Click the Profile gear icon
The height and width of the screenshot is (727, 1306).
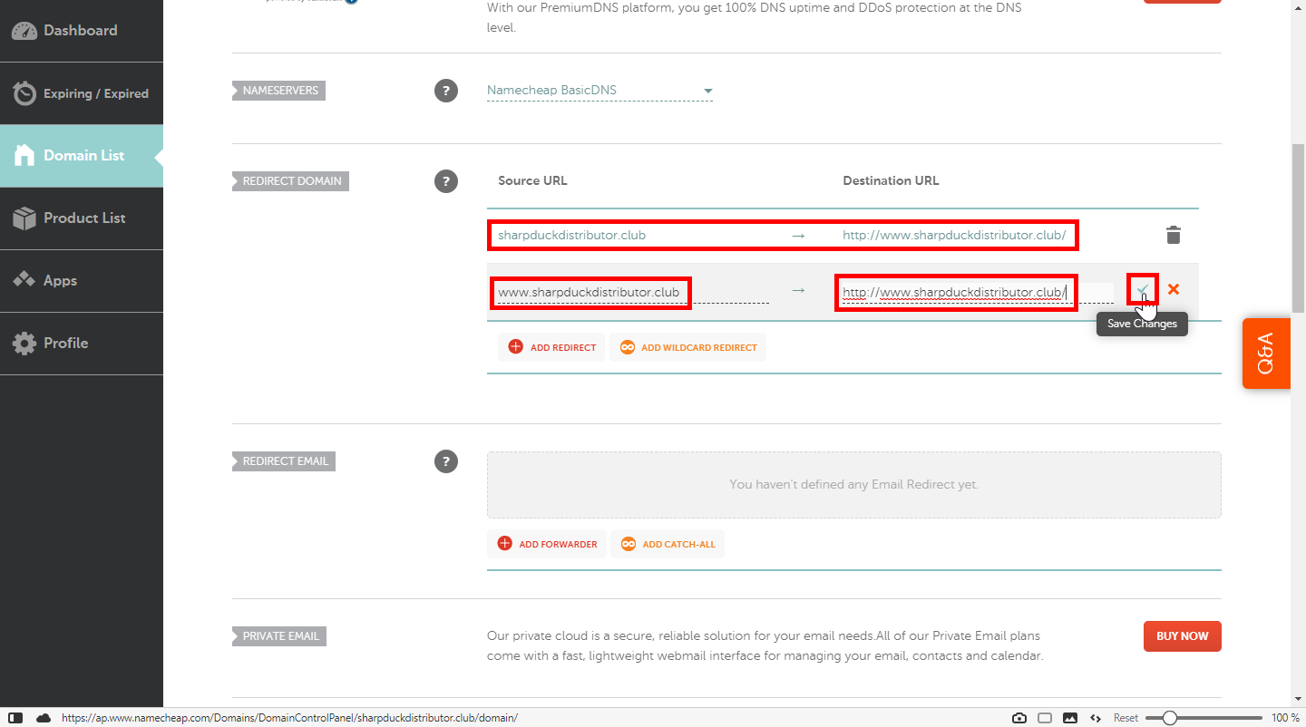[x=24, y=344]
